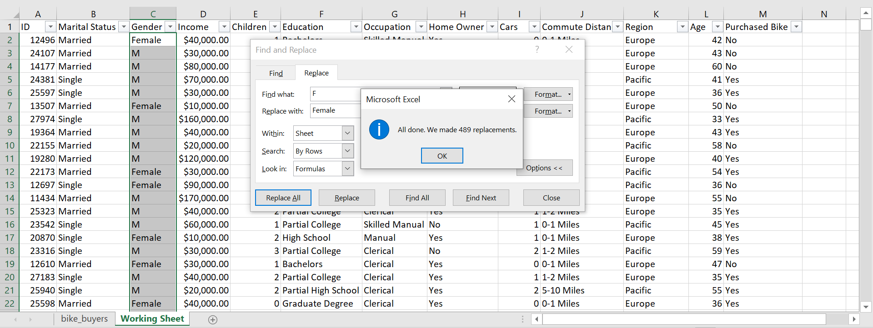Click the horizontal scrollbar thumb
Screen dimensions: 873x328
tap(684, 319)
